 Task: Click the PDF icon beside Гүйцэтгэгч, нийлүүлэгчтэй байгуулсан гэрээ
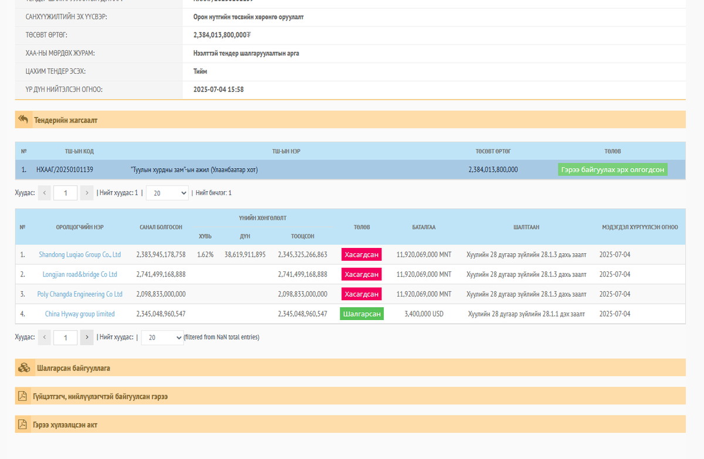tap(22, 396)
